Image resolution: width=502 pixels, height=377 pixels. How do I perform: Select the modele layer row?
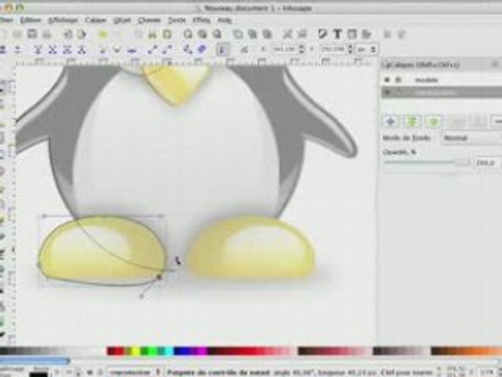442,80
